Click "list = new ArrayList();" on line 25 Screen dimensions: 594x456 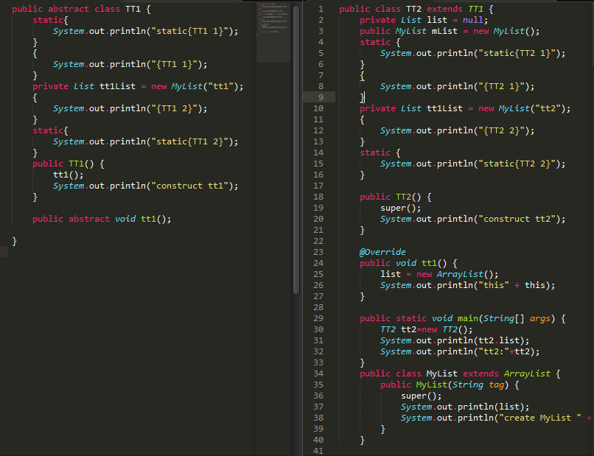(x=439, y=274)
